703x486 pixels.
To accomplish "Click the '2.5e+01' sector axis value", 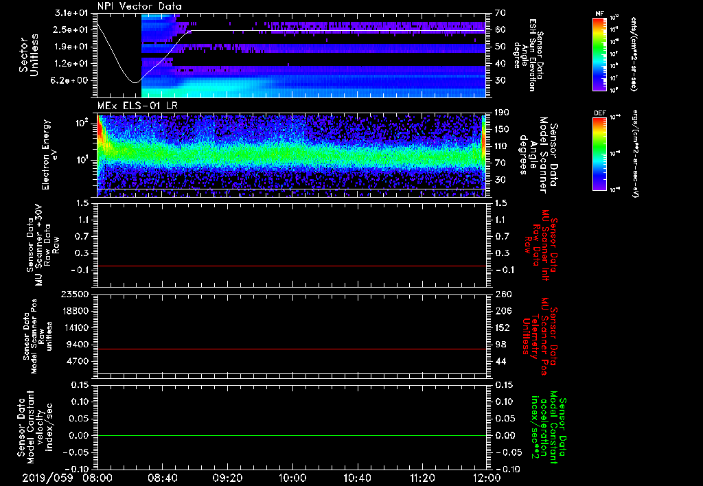I will [x=71, y=30].
